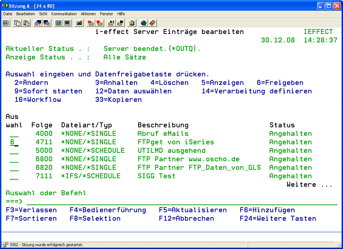Open the Aktionen menu
The width and height of the screenshot is (343, 249).
coord(88,14)
